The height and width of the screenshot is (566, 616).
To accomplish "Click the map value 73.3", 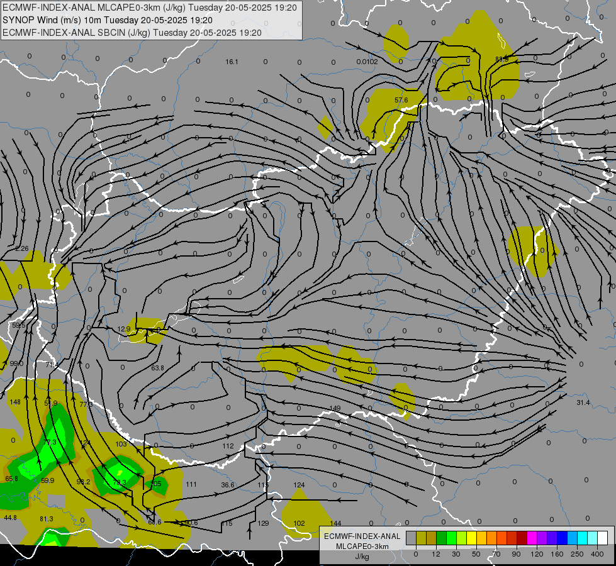I will [120, 482].
